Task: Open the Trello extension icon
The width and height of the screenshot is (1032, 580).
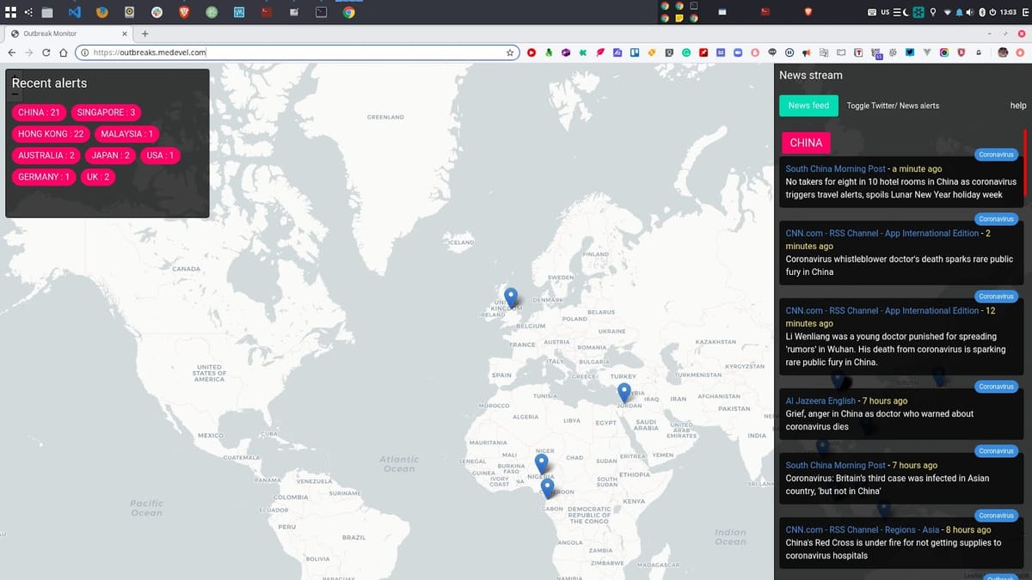Action: 635,52
